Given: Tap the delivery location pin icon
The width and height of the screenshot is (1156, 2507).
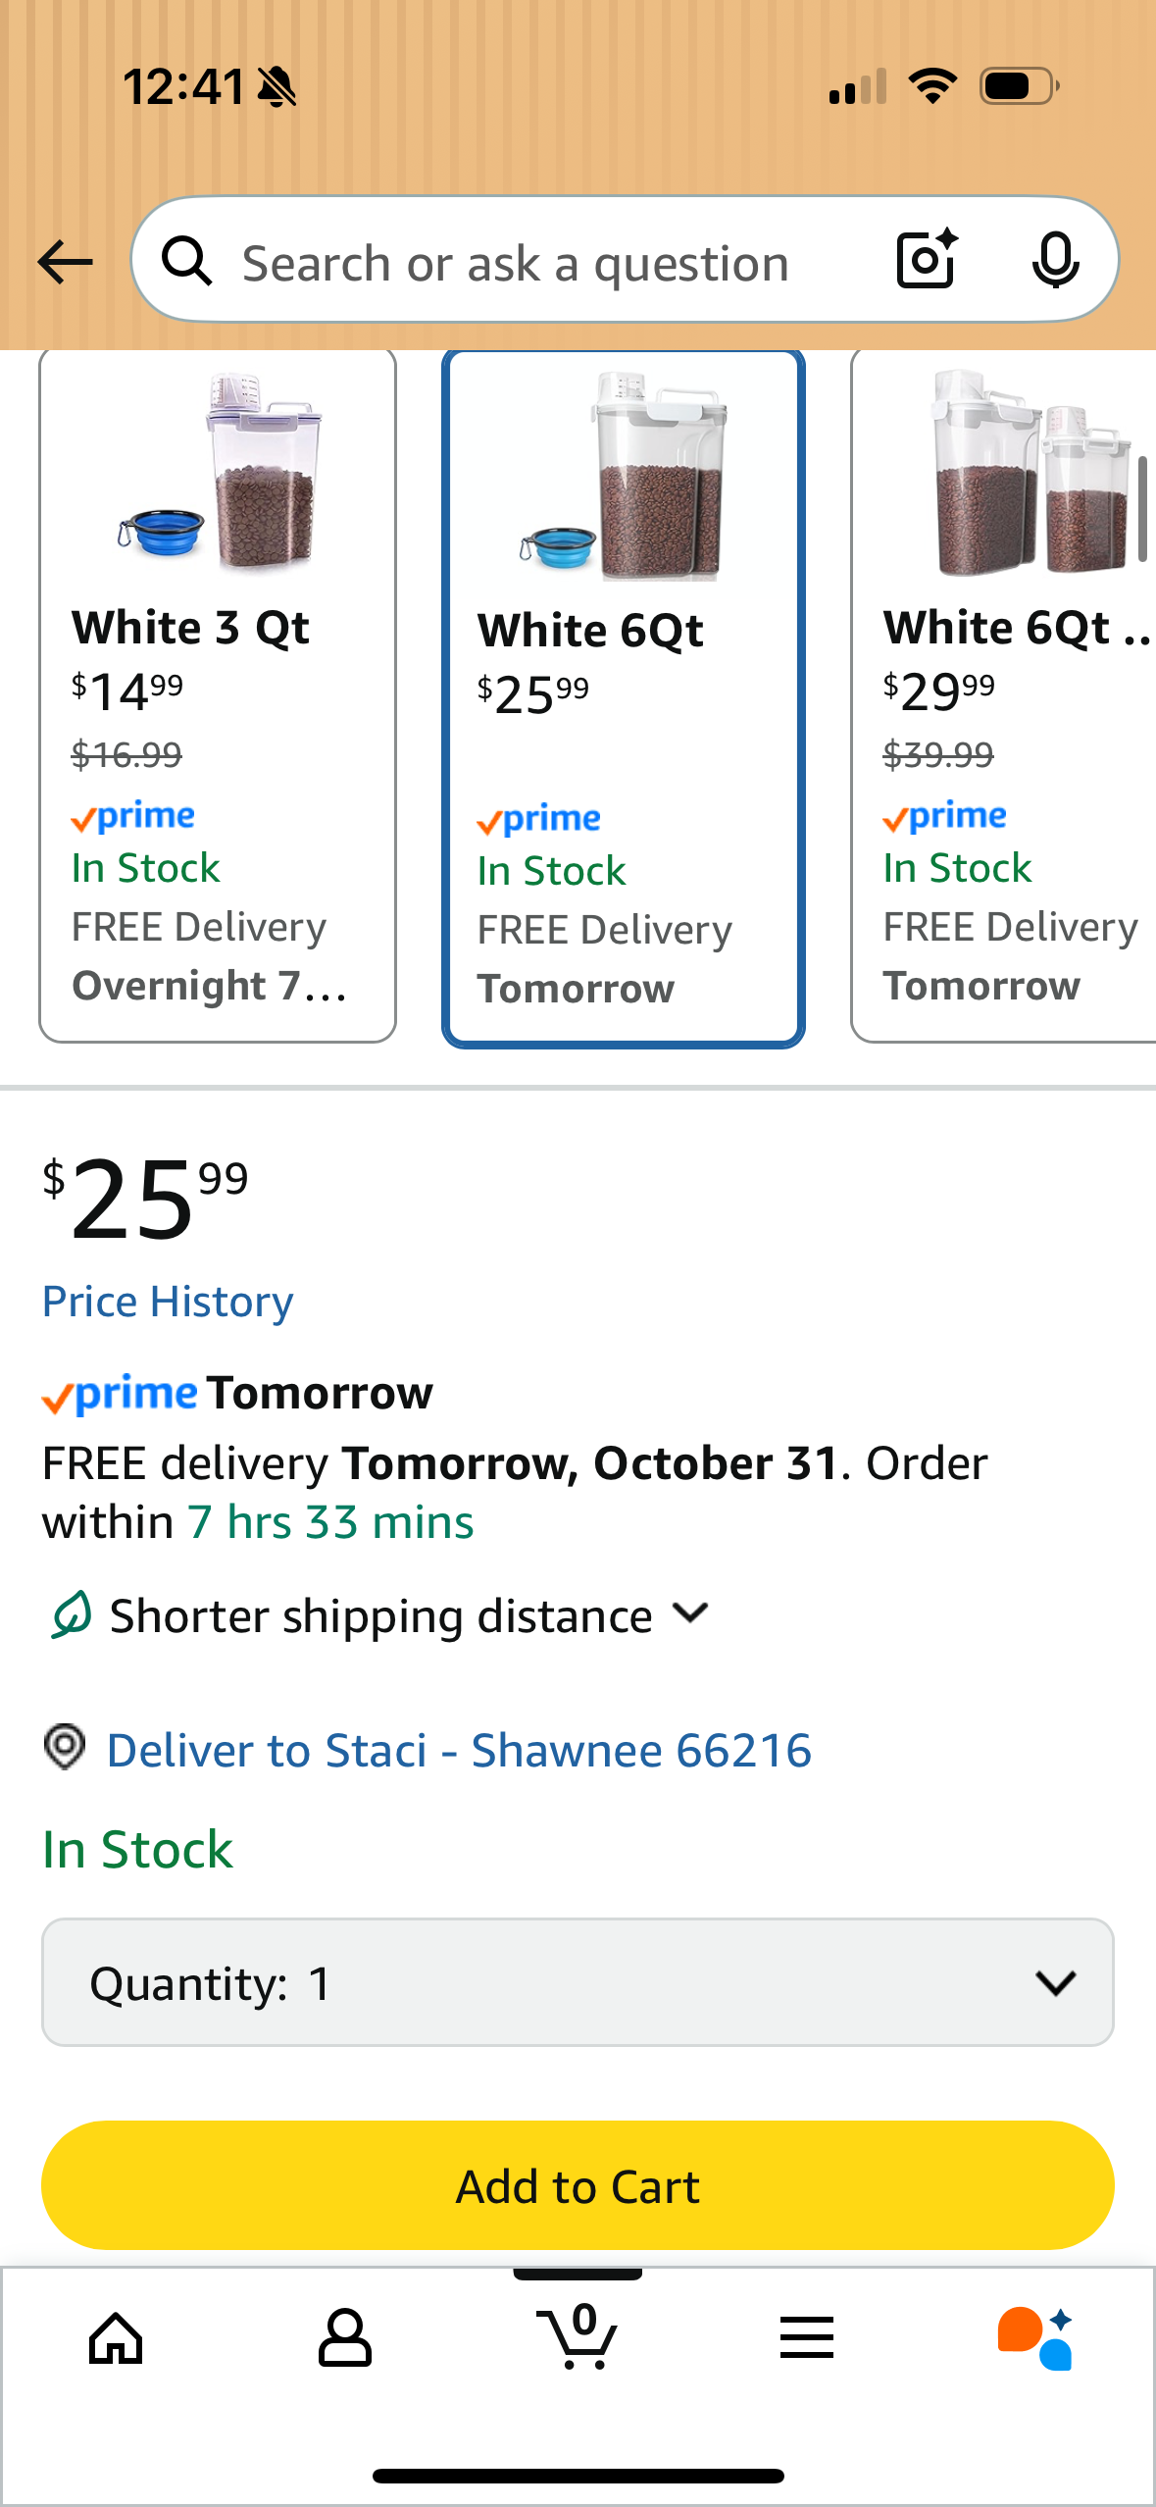Looking at the screenshot, I should [x=65, y=1747].
